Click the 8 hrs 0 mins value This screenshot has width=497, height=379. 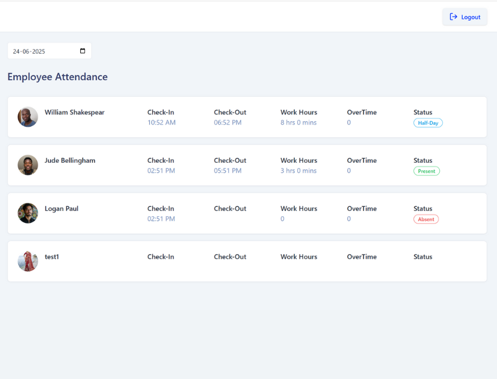[298, 123]
